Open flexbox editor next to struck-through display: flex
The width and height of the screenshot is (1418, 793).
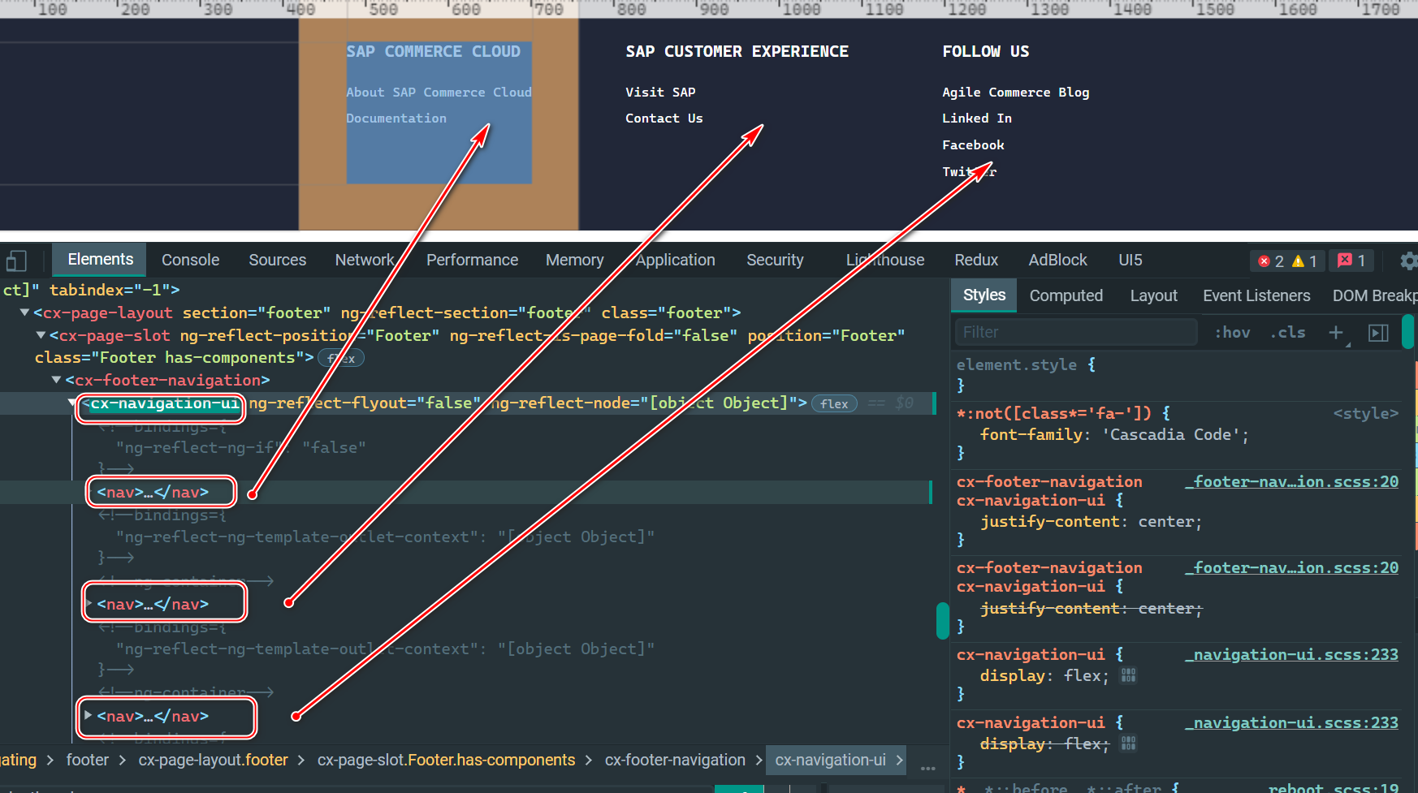[x=1128, y=743]
